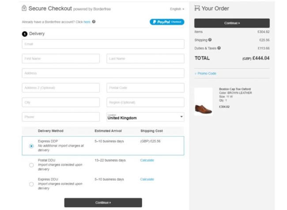Choose the Express DDU delivery option
This screenshot has width=287, height=210.
coord(31,184)
